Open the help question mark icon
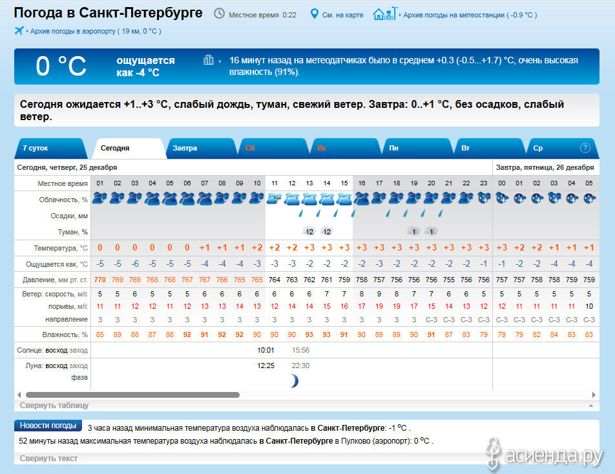The width and height of the screenshot is (615, 474). (x=585, y=148)
